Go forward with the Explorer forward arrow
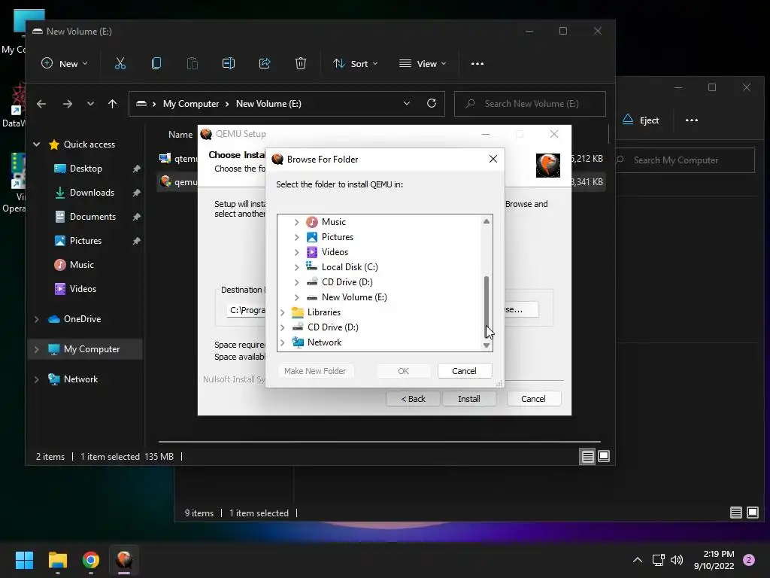770x578 pixels. pos(67,104)
